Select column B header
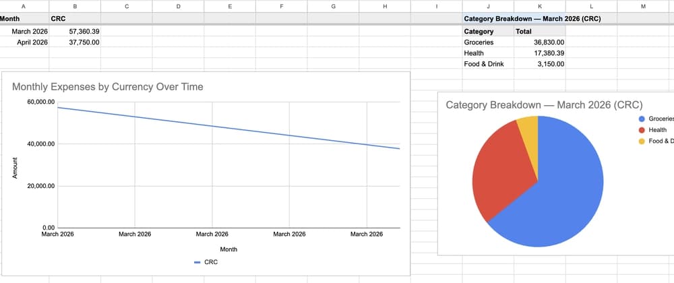 point(74,6)
